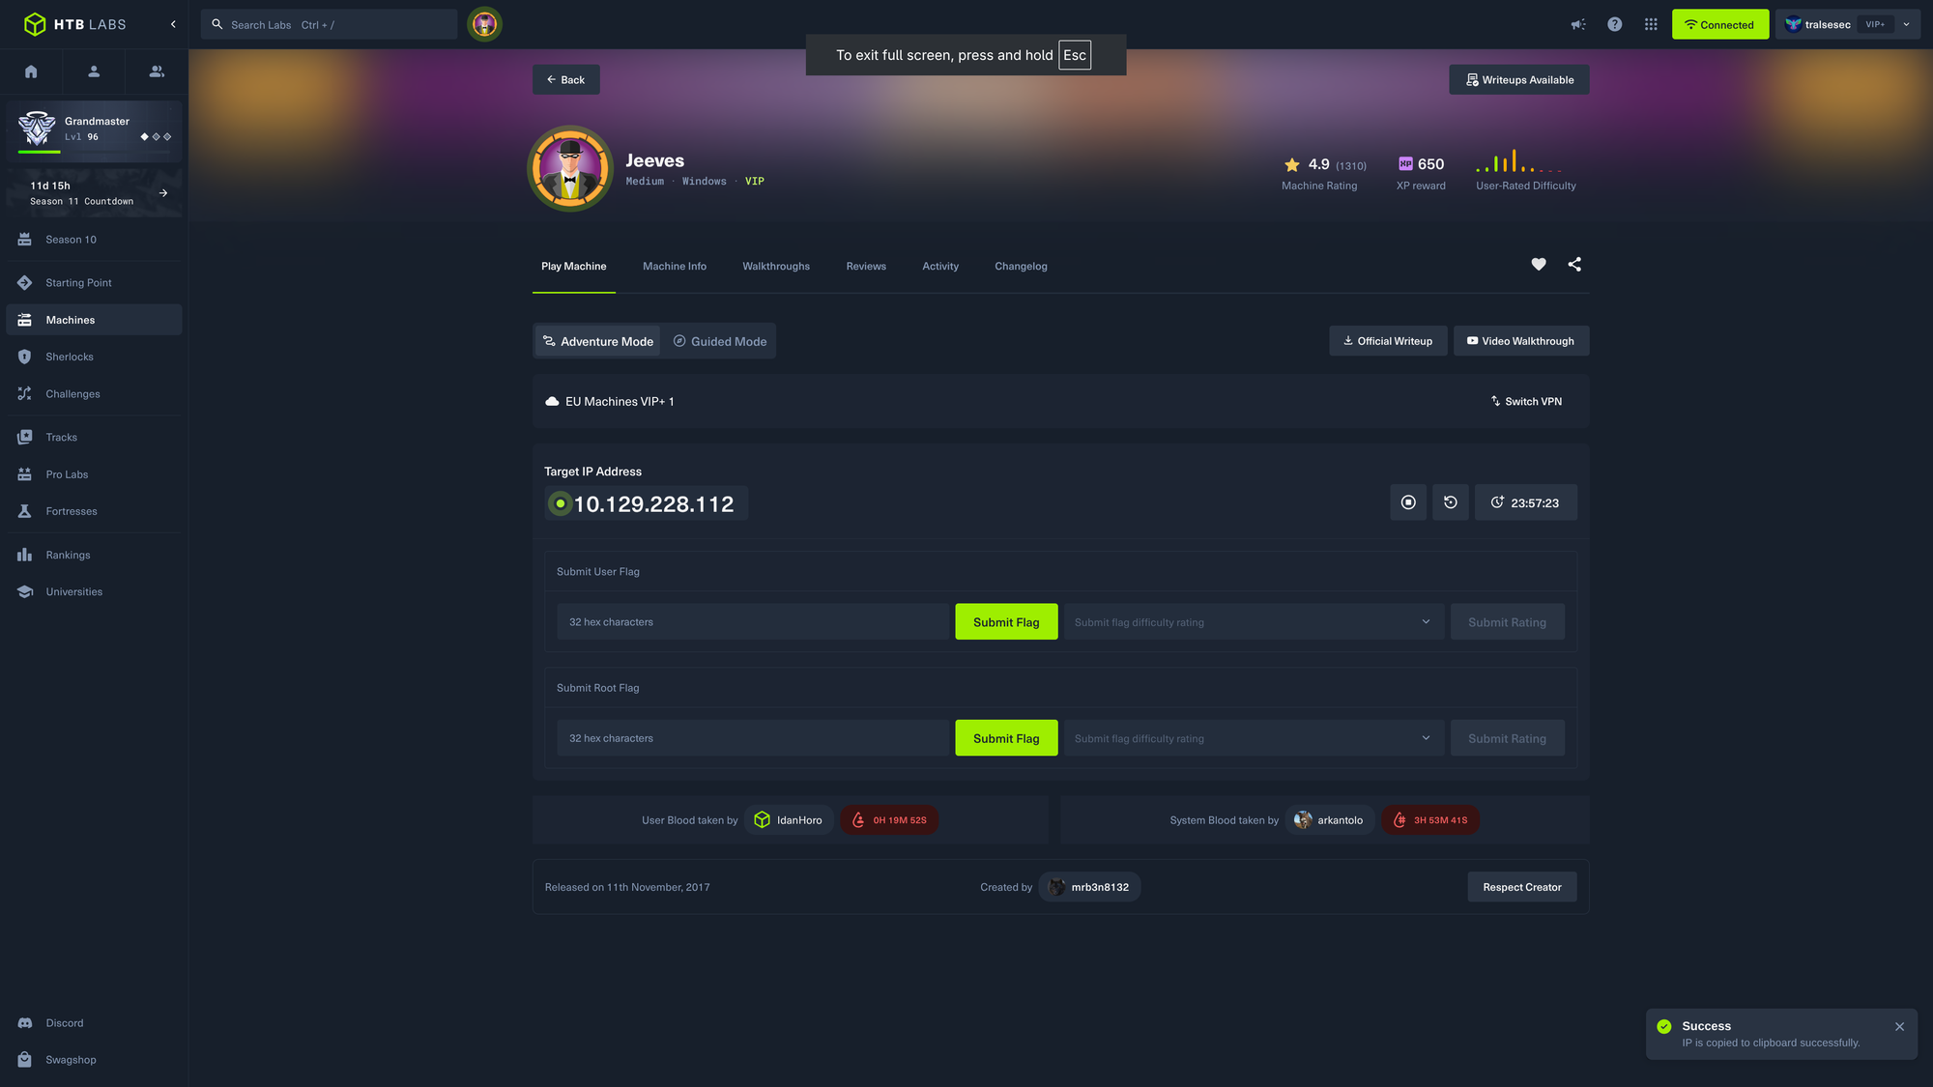Dismiss the Success notification
Image resolution: width=1933 pixels, height=1087 pixels.
(x=1900, y=1026)
